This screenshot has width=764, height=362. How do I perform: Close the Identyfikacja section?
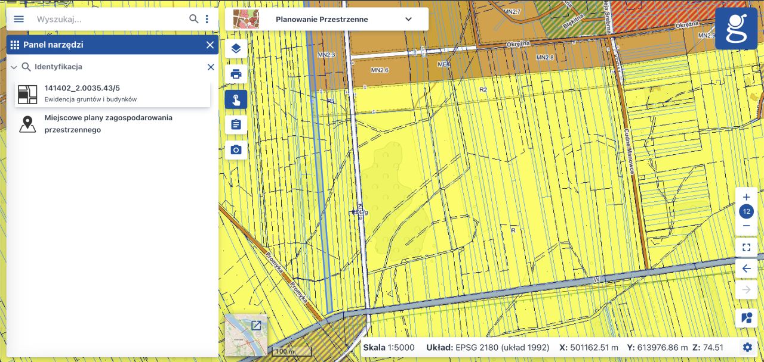pos(211,67)
